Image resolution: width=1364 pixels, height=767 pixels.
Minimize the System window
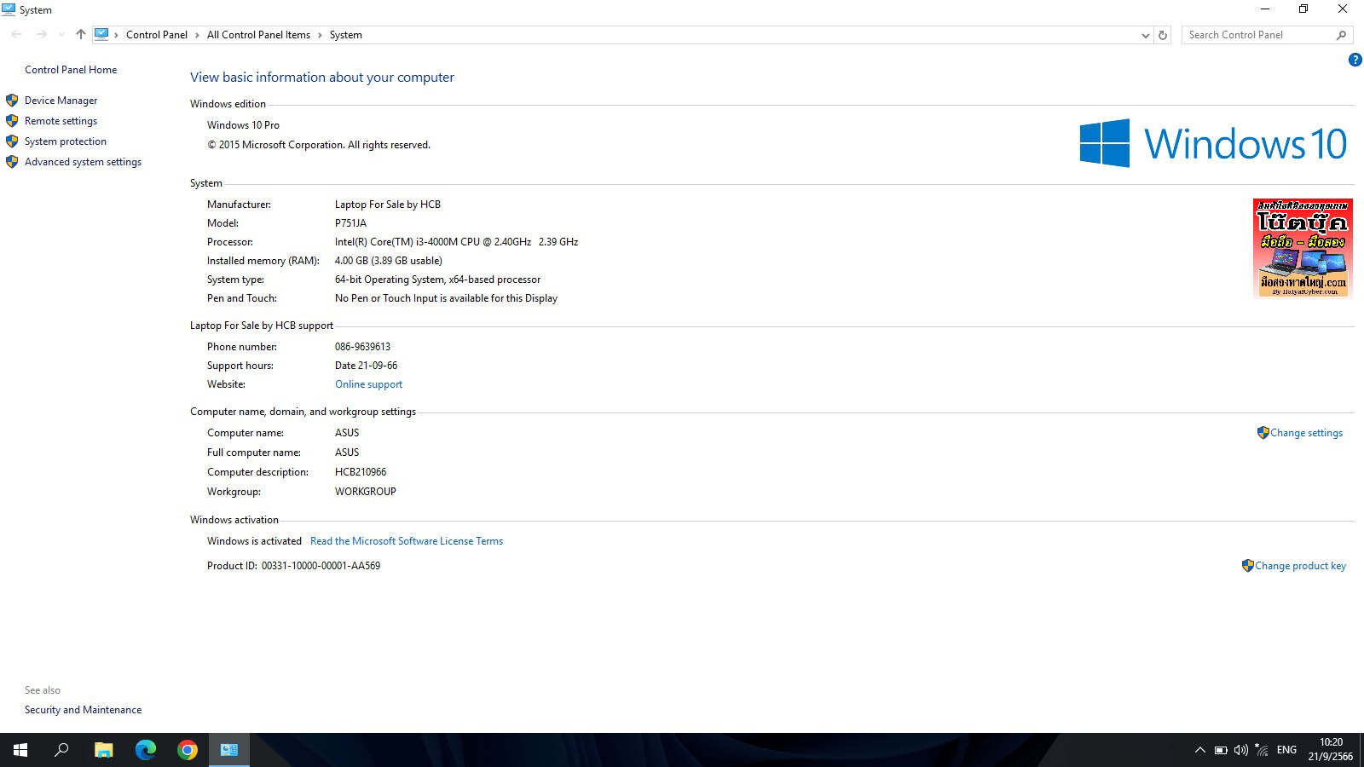point(1265,9)
